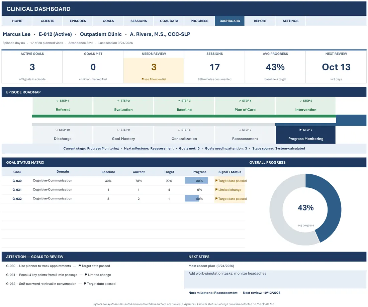This screenshot has height=307, width=368.
Task: Open the GOALS tab
Action: pyautogui.click(x=108, y=21)
